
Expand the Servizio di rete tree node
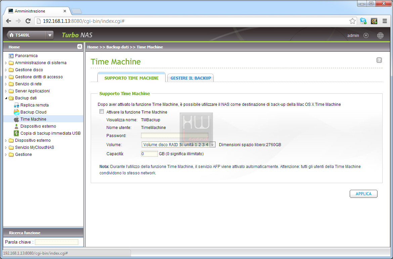click(6, 84)
